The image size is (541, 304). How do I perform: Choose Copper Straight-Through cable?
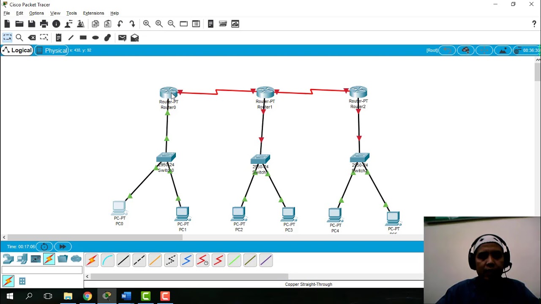click(x=123, y=260)
